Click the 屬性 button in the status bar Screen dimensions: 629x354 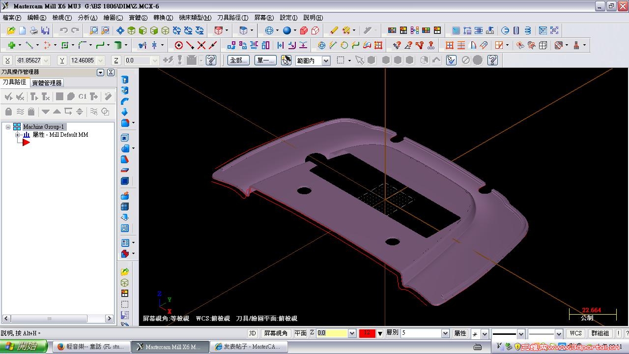click(460, 333)
